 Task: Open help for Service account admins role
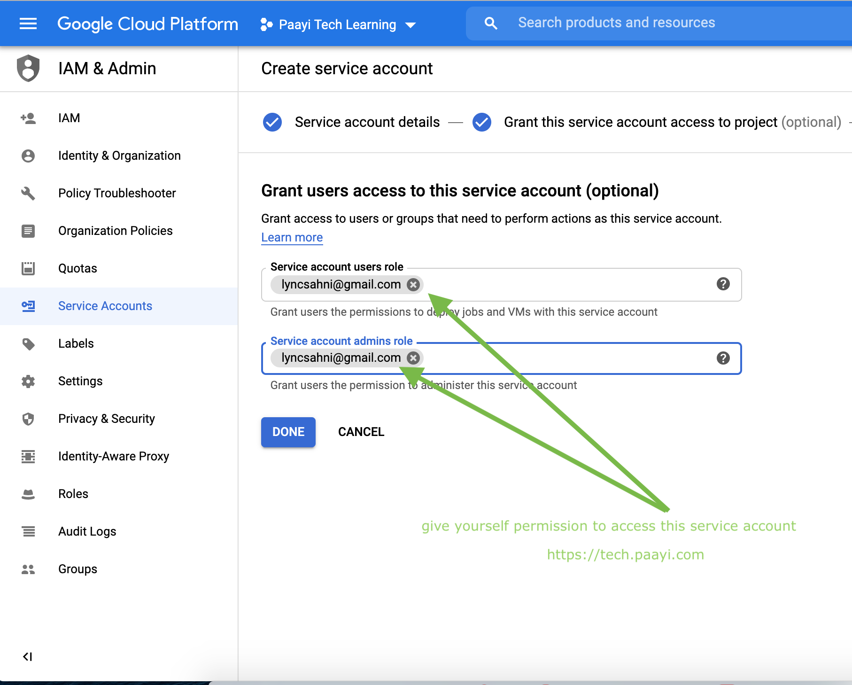pos(723,358)
